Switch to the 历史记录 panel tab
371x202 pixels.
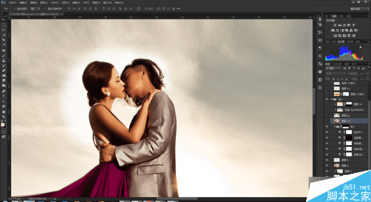pyautogui.click(x=337, y=64)
